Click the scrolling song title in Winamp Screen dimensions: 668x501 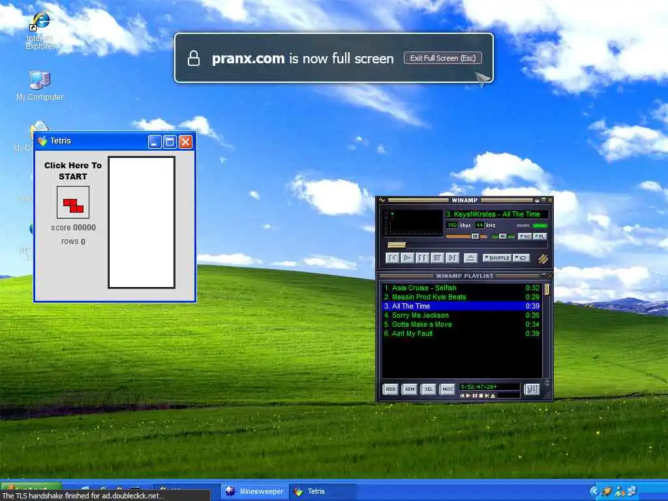click(496, 214)
